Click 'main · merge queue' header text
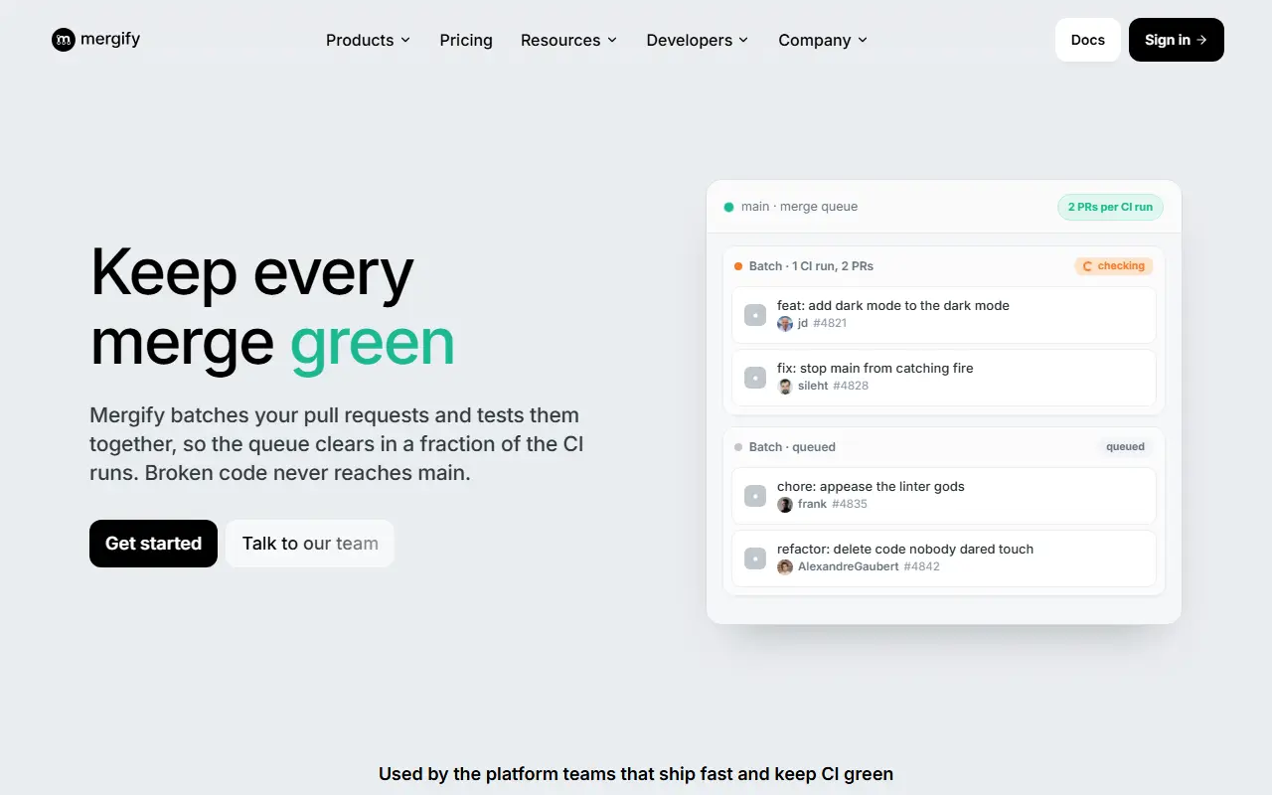This screenshot has width=1272, height=795. pos(799,207)
